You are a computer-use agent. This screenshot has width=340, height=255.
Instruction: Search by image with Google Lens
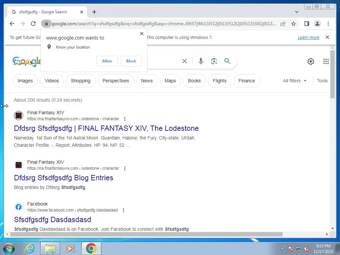pyautogui.click(x=214, y=61)
